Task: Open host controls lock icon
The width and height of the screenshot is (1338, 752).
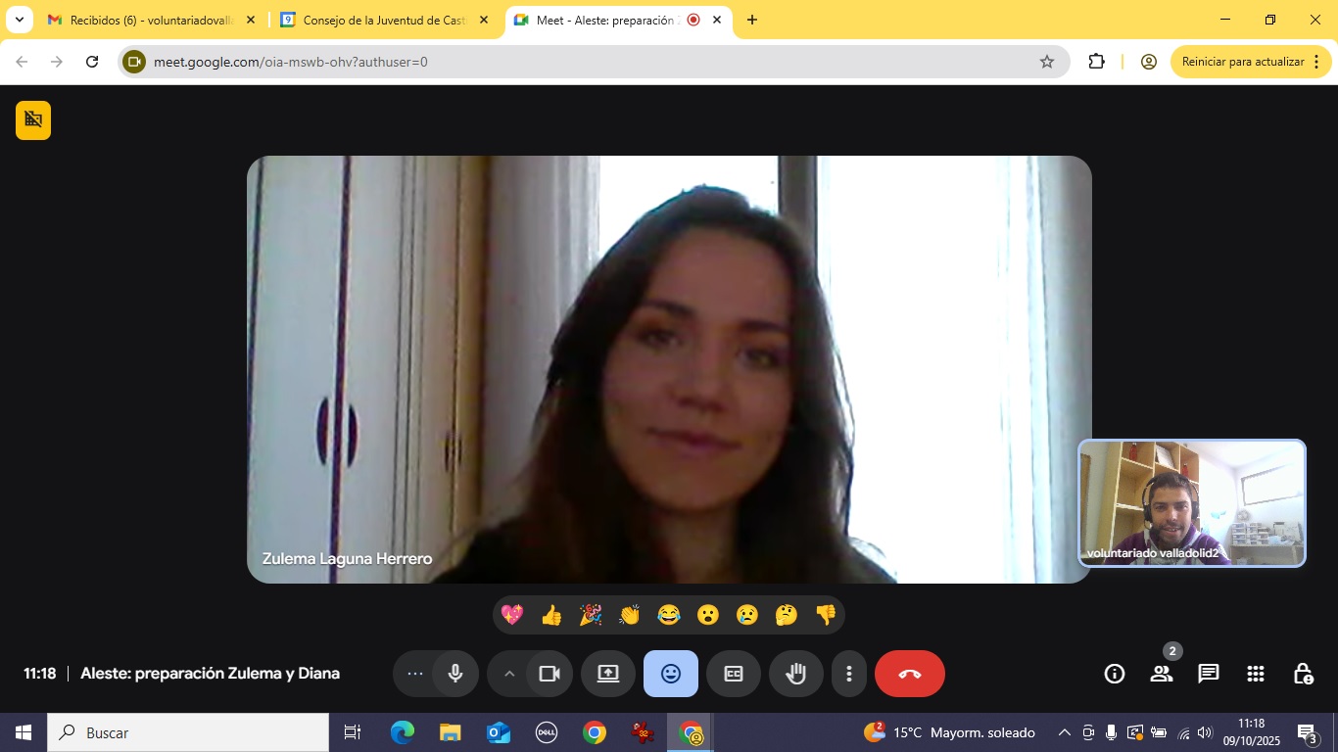Action: [1303, 674]
